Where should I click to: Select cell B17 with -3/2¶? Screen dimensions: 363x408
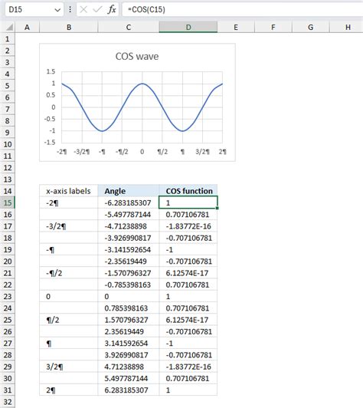tap(69, 226)
